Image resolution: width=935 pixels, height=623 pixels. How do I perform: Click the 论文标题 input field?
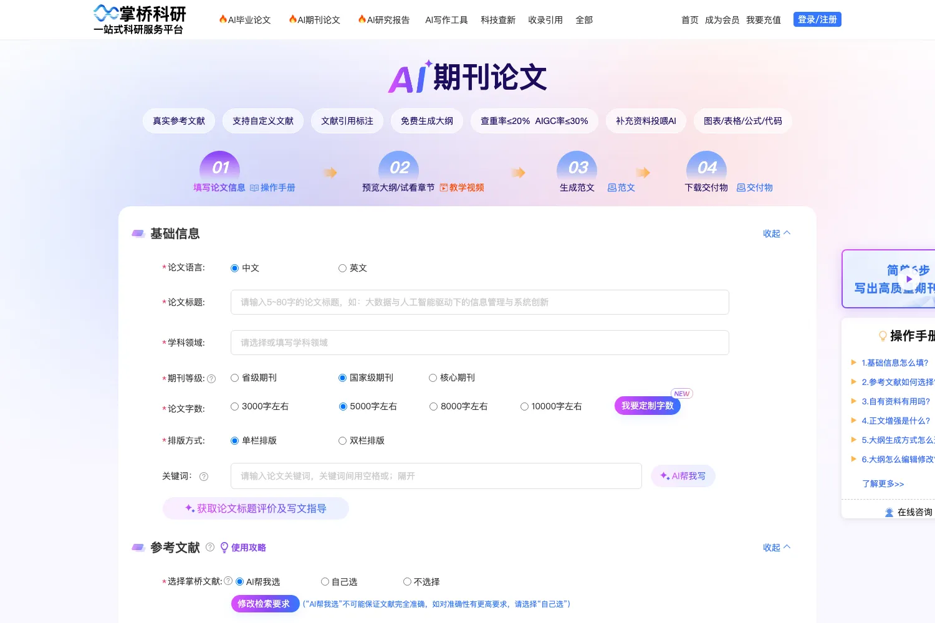(x=479, y=302)
